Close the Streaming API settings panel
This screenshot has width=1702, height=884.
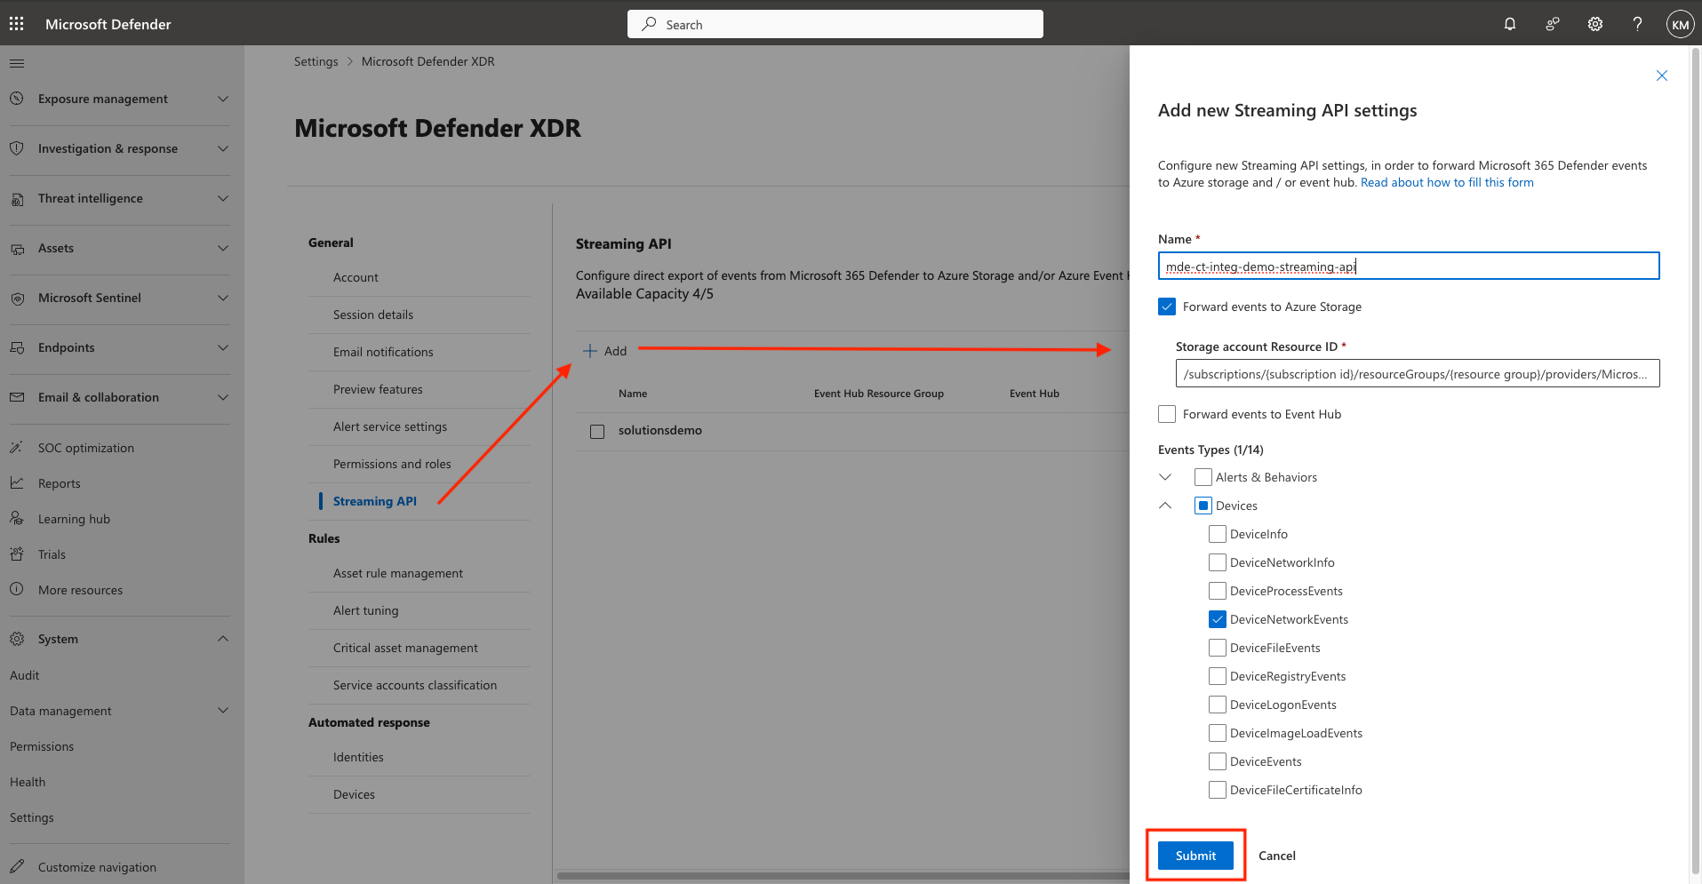(x=1661, y=76)
